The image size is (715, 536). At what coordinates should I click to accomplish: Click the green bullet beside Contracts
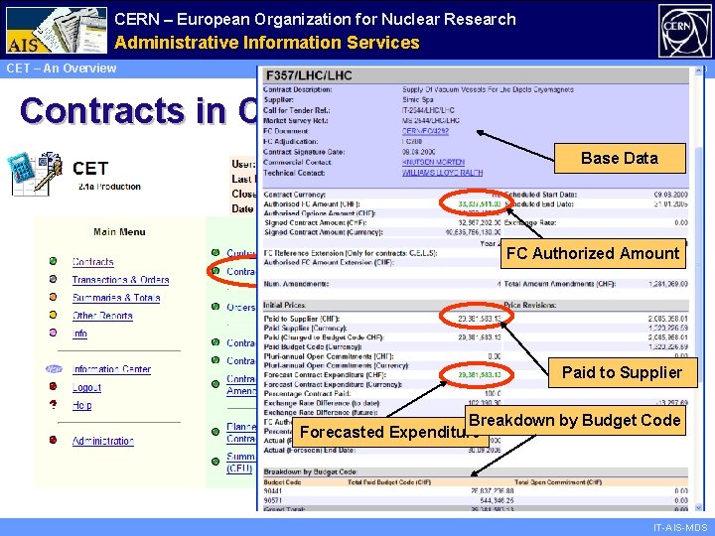pyautogui.click(x=53, y=261)
